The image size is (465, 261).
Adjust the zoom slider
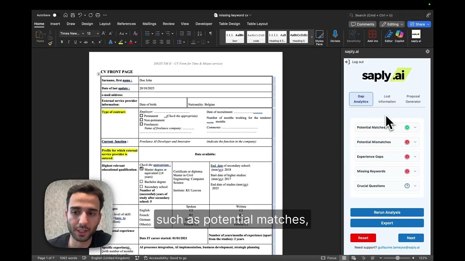pos(397,258)
